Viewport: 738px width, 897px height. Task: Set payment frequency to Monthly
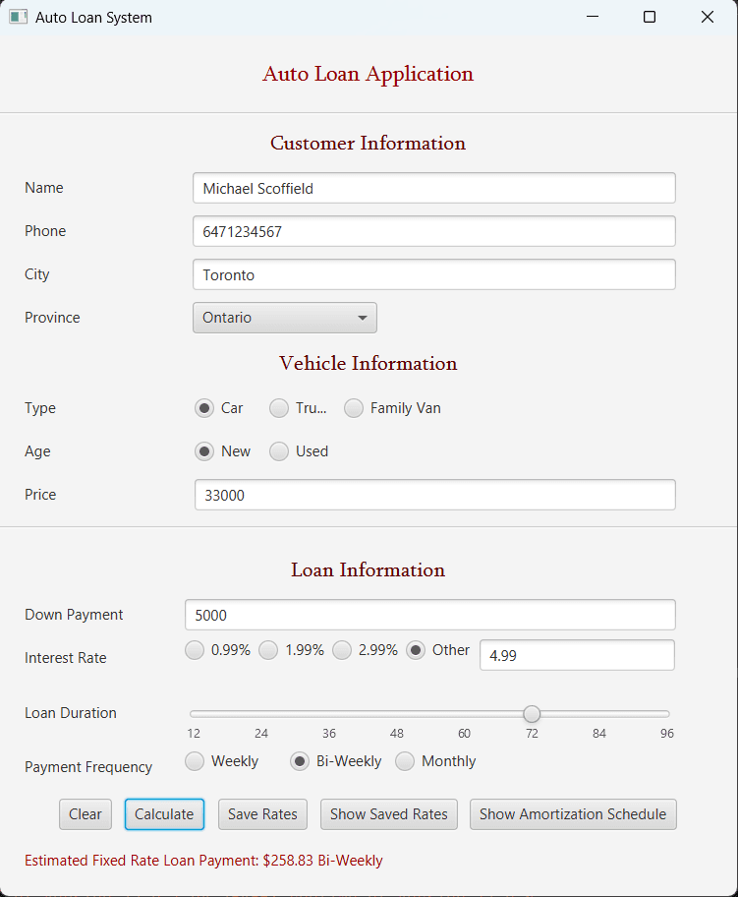point(404,761)
